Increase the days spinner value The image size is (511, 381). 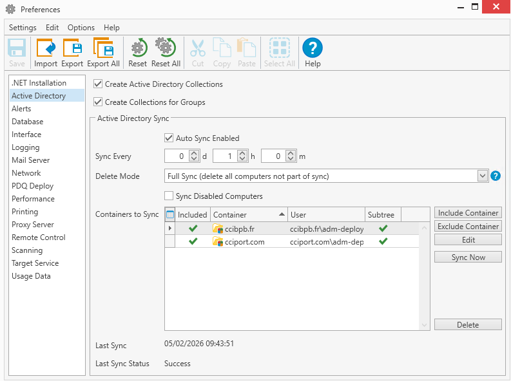pos(194,153)
